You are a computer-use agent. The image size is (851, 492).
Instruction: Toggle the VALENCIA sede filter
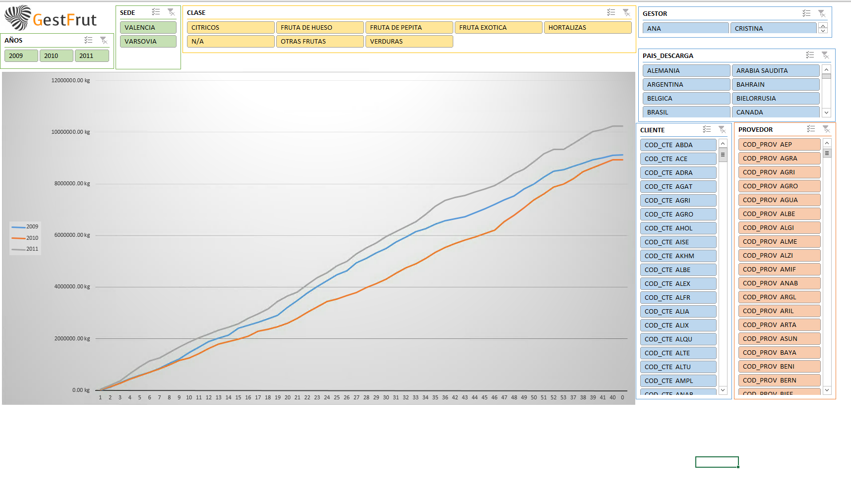tap(148, 28)
